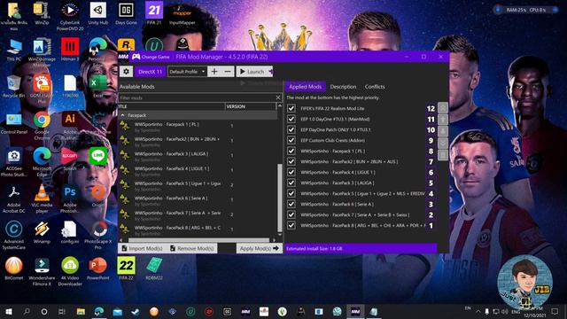Uncheck applied FacePack 4 [LIGUE 1]

pyautogui.click(x=291, y=172)
